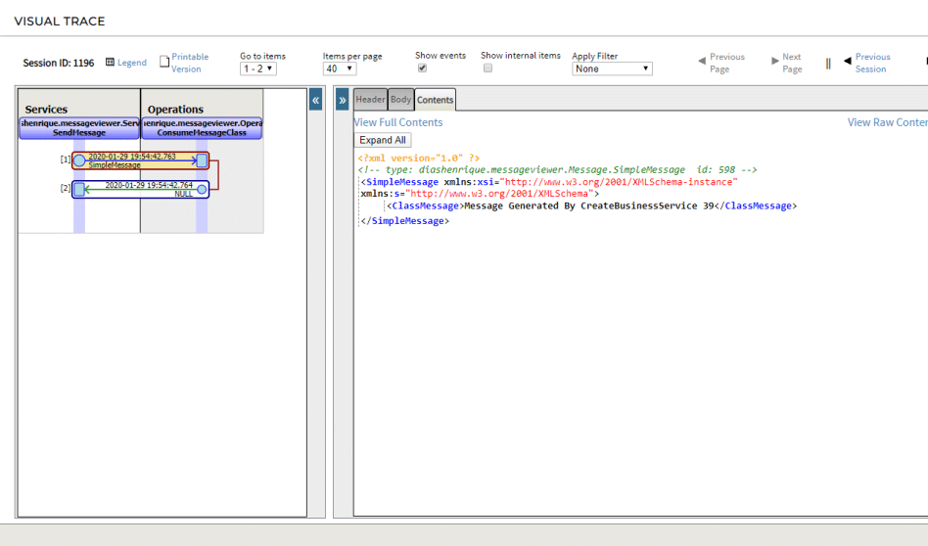This screenshot has height=546, width=928.
Task: Click the Session ID: 1196 label
Action: click(59, 63)
